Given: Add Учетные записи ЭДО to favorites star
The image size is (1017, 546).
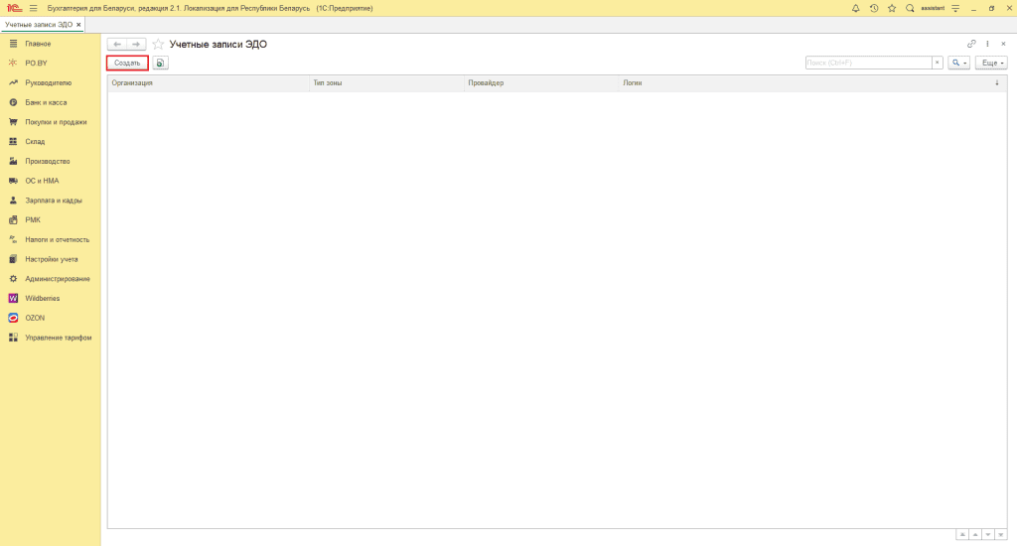Looking at the screenshot, I should [x=158, y=45].
